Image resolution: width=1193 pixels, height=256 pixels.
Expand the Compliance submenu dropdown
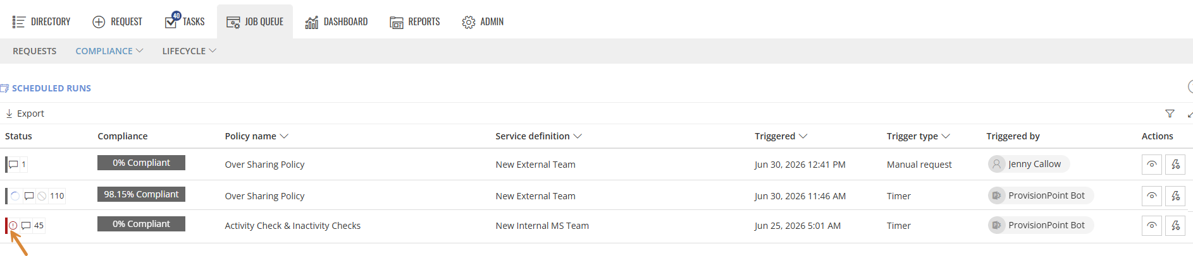[x=109, y=51]
